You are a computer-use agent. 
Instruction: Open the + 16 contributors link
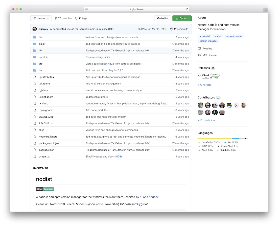[206, 120]
